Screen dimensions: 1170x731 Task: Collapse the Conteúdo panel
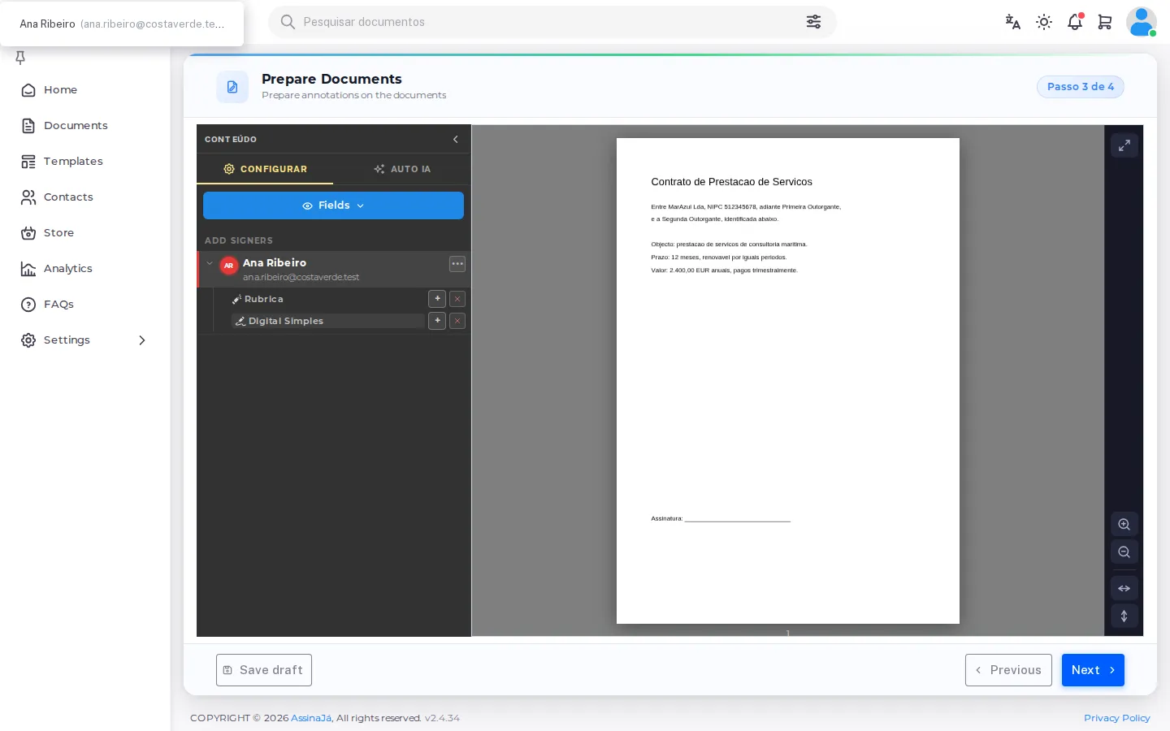[x=456, y=140]
